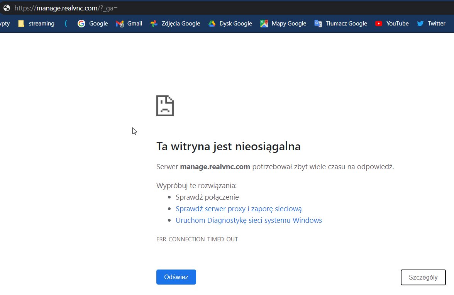Image resolution: width=454 pixels, height=295 pixels.
Task: Click the ERR_CONNECTION_TIMED_OUT error code text
Action: point(197,239)
